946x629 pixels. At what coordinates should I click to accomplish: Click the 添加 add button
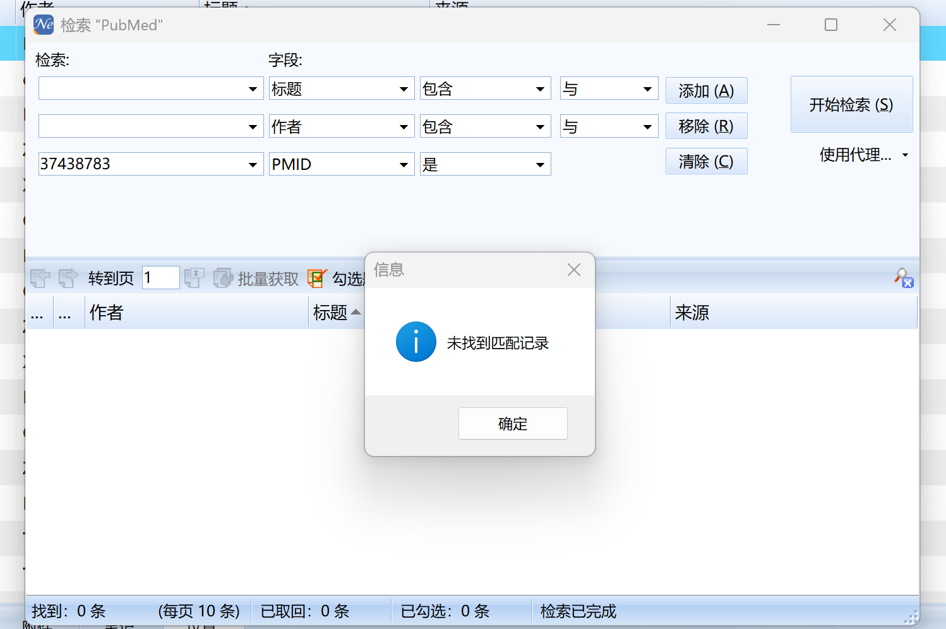[706, 90]
